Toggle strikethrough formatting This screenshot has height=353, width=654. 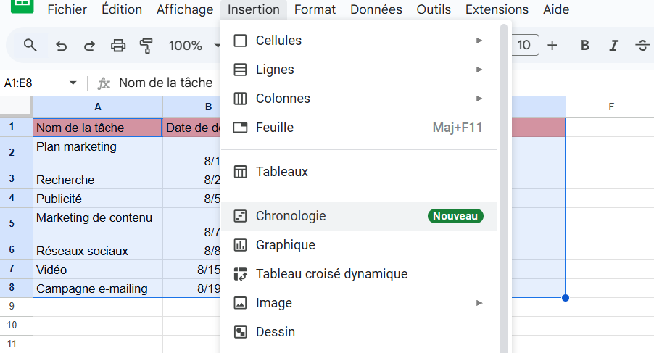(642, 46)
